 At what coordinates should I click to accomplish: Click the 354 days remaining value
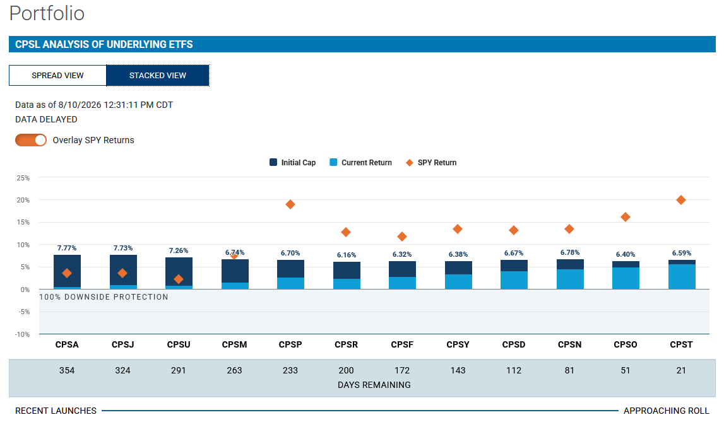click(x=67, y=370)
